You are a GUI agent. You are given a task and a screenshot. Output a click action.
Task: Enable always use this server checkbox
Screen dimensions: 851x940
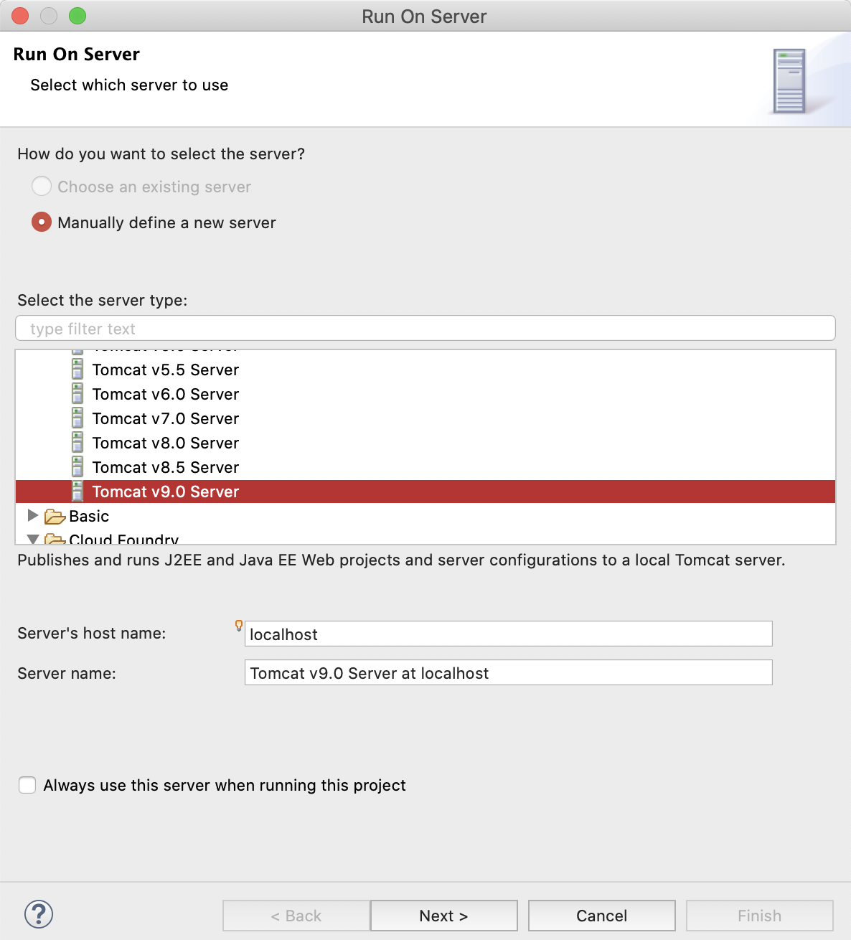coord(27,785)
